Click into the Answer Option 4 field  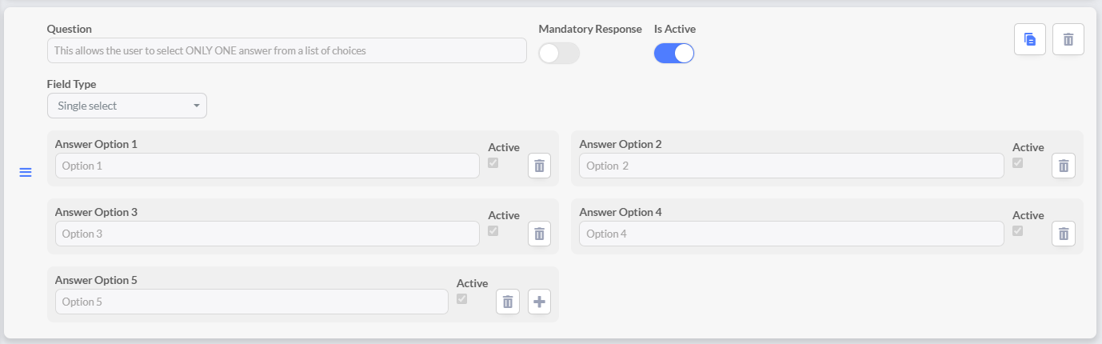point(791,234)
